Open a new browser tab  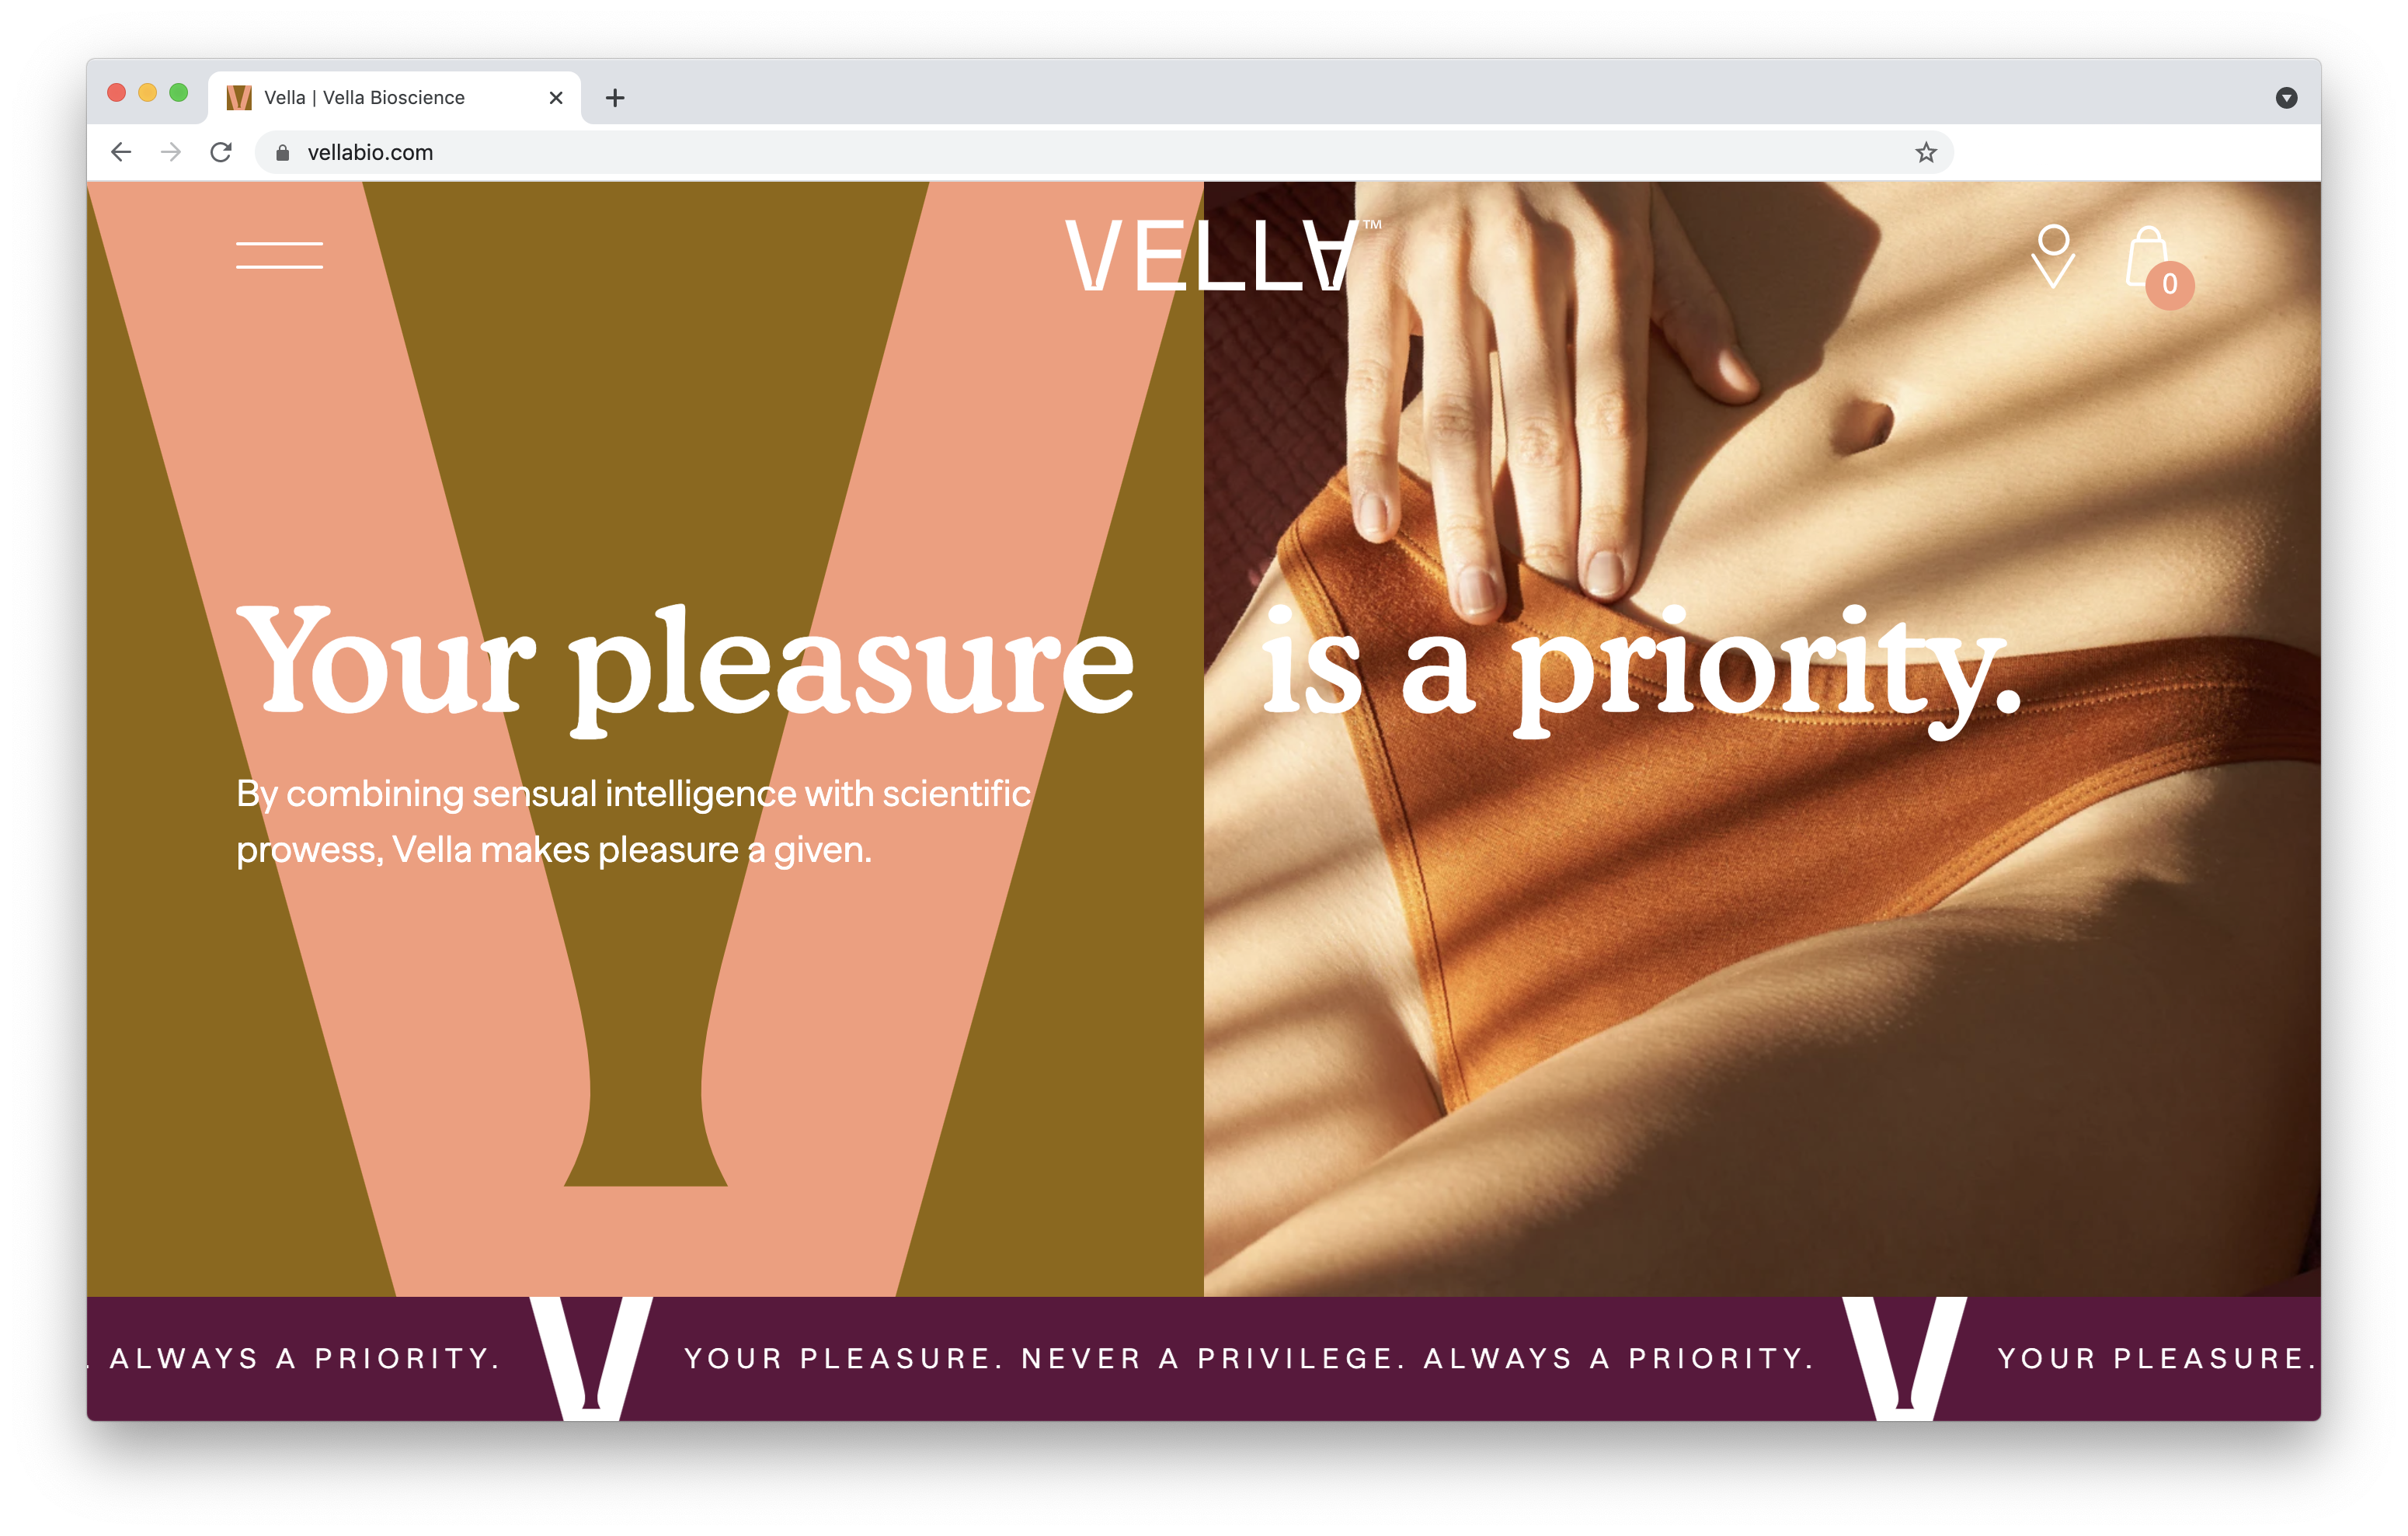click(x=615, y=97)
